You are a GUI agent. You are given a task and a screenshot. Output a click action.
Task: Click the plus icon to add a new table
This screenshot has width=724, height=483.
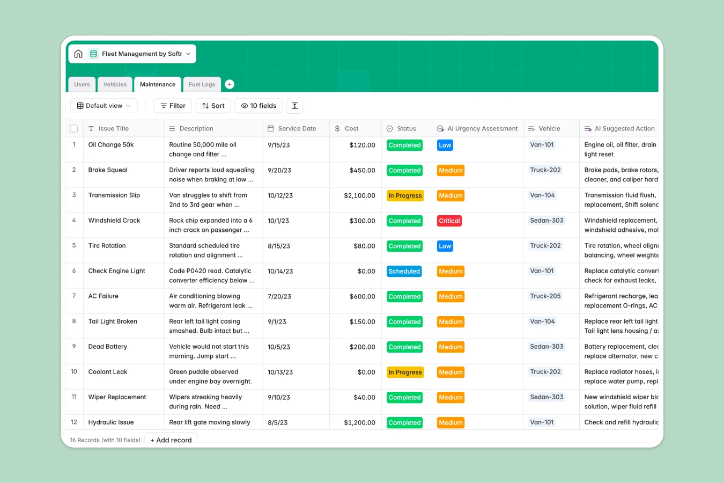(230, 84)
